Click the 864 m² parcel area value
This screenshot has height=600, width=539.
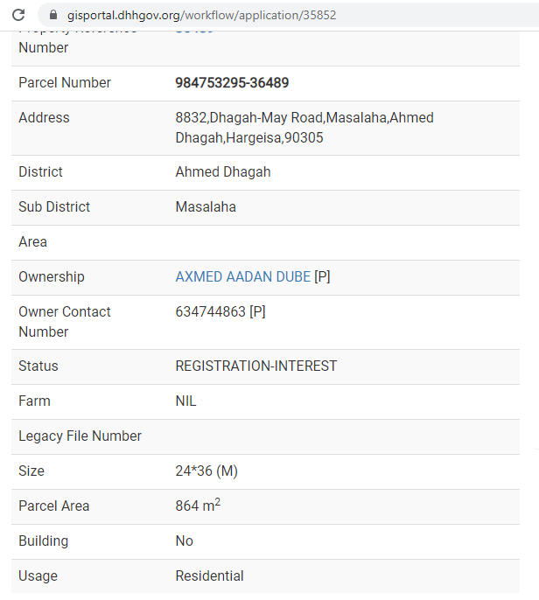198,506
